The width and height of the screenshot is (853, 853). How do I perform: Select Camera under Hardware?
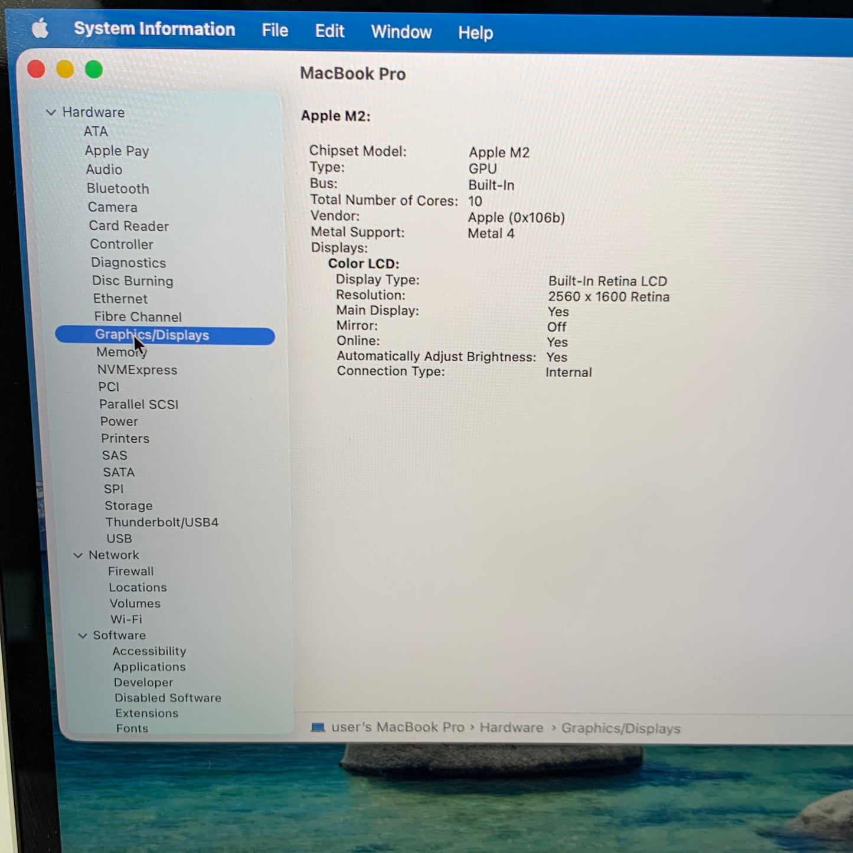113,207
